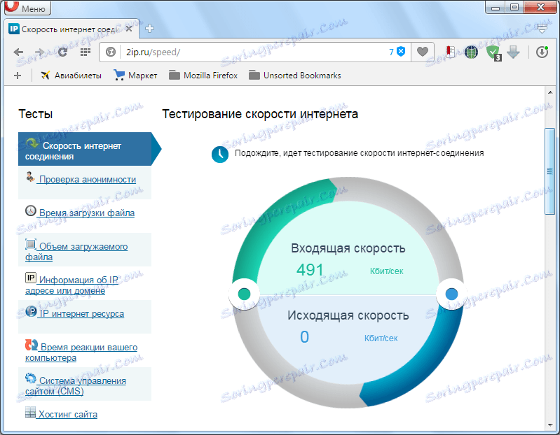The image size is (560, 435).
Task: Select Скорость интернет соединения test
Action: pos(85,149)
